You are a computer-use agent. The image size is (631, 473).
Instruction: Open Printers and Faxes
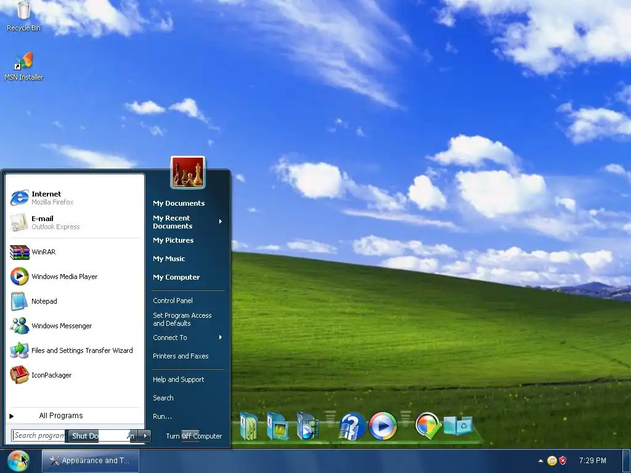[x=181, y=356]
